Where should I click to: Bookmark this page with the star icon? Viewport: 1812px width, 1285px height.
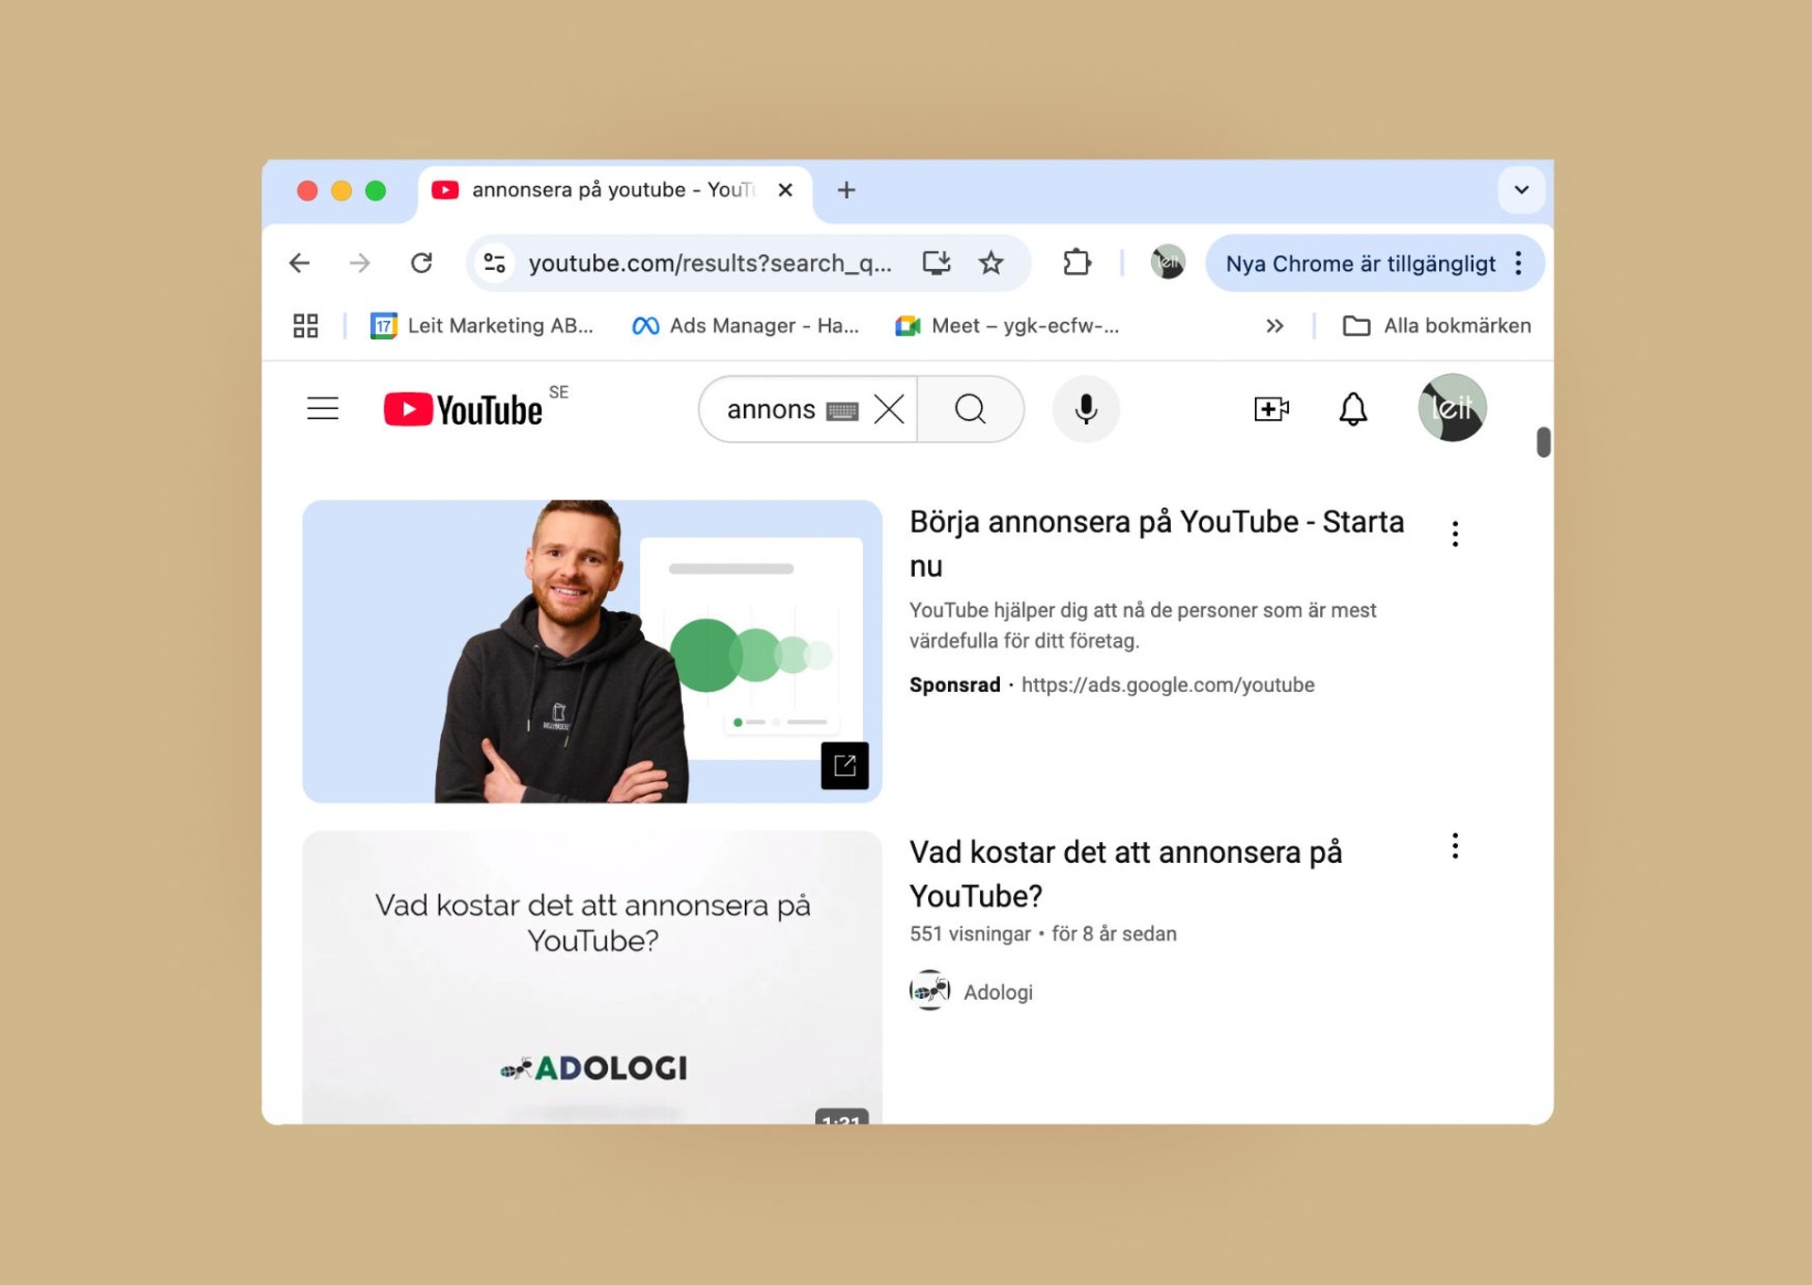(991, 262)
